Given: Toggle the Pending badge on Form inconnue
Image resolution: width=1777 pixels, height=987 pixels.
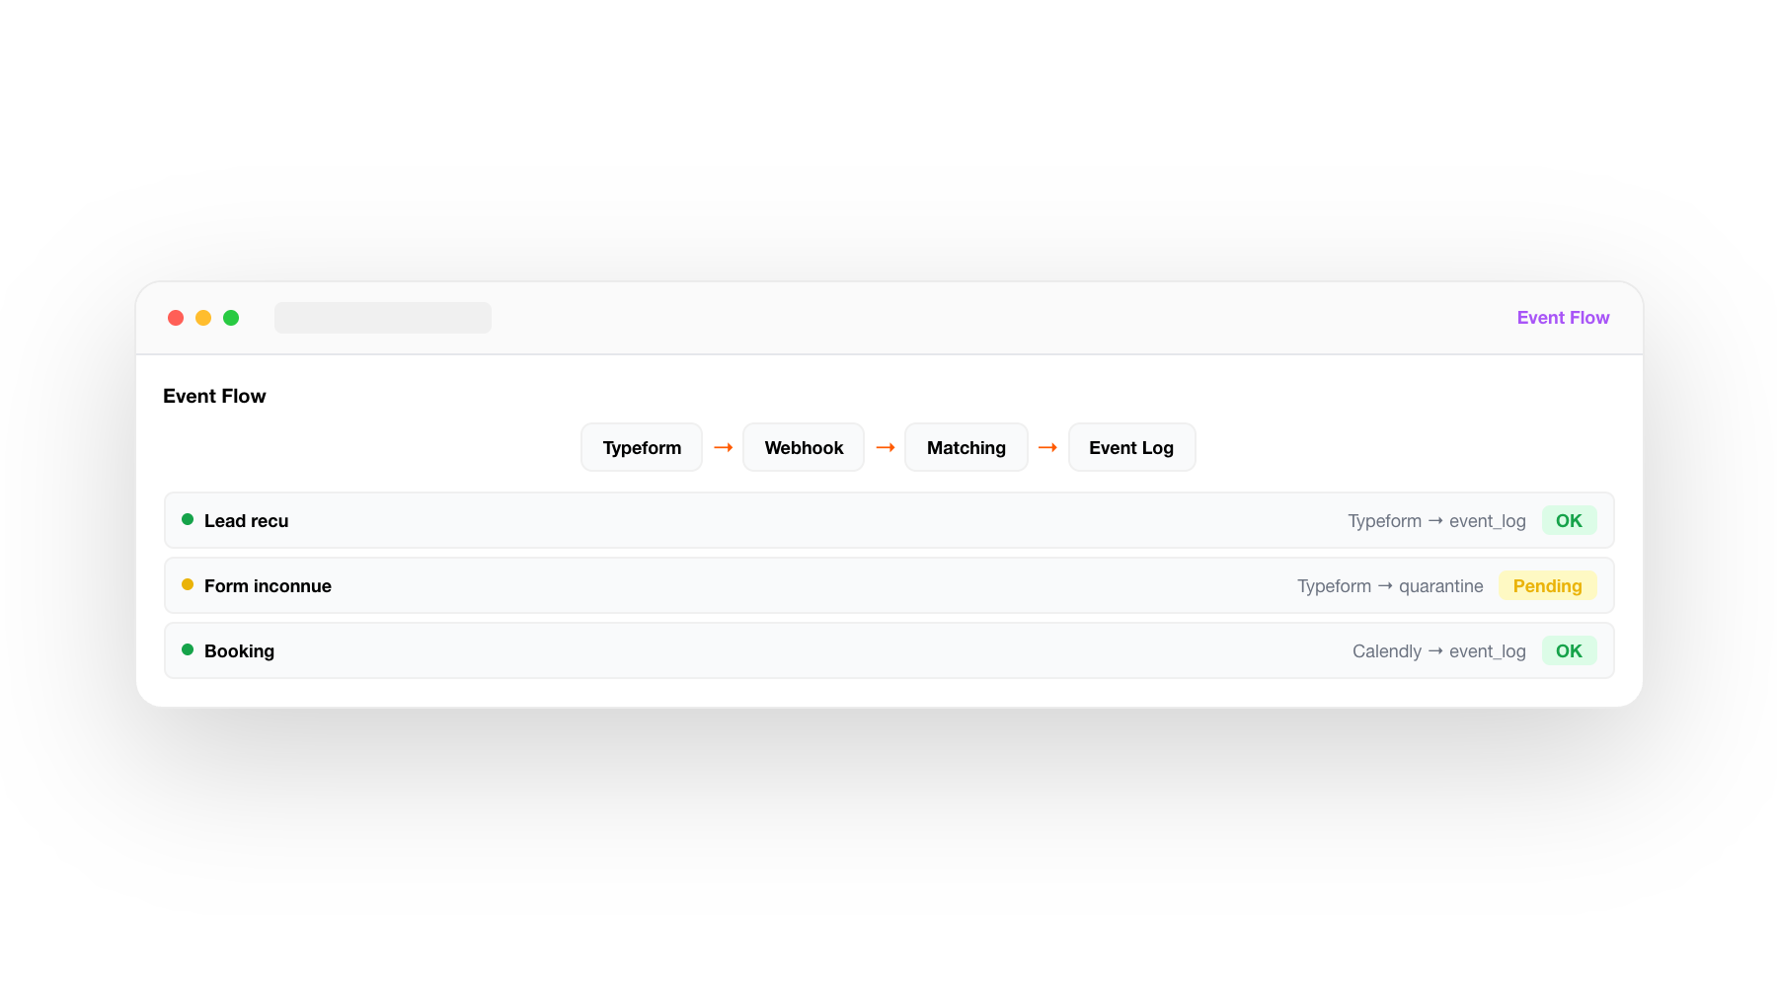Looking at the screenshot, I should [1547, 585].
